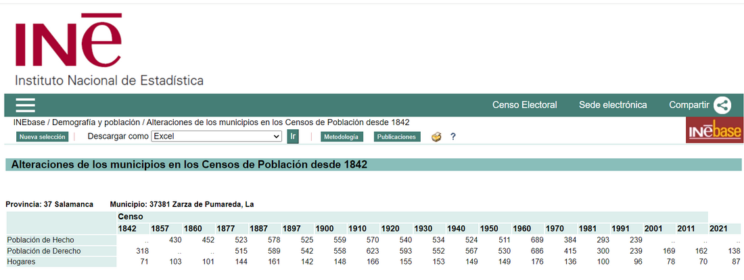Click the share icon next to Compartir

pos(722,105)
